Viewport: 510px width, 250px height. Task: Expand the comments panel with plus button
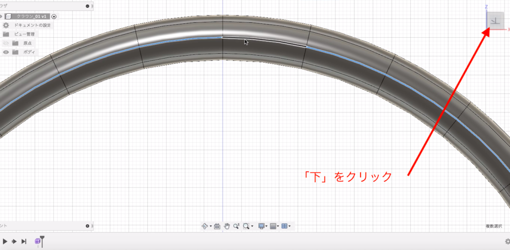coord(88,226)
